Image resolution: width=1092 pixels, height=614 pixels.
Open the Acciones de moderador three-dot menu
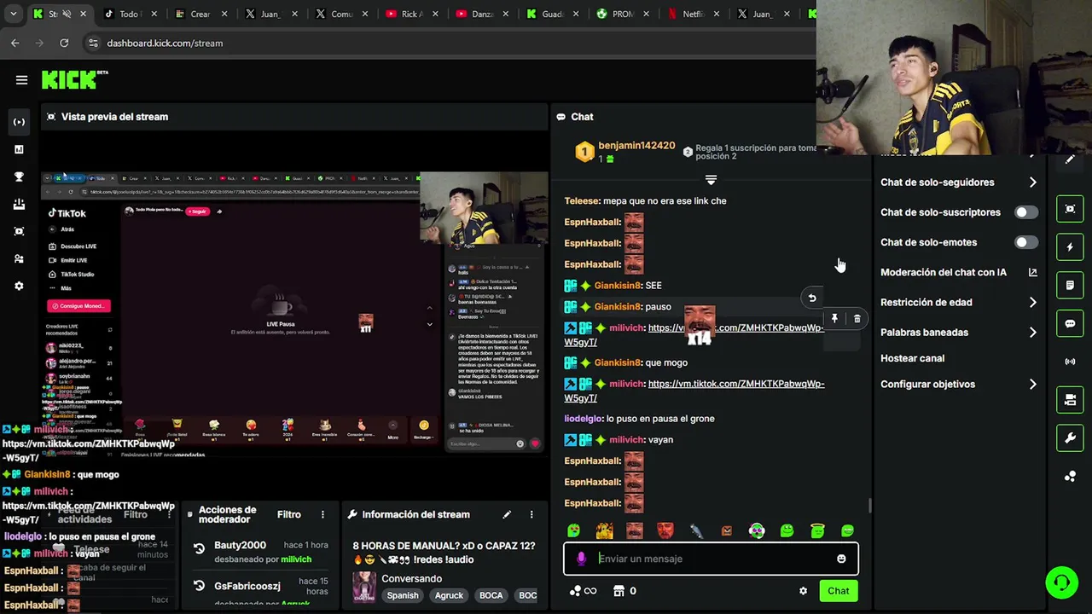322,514
